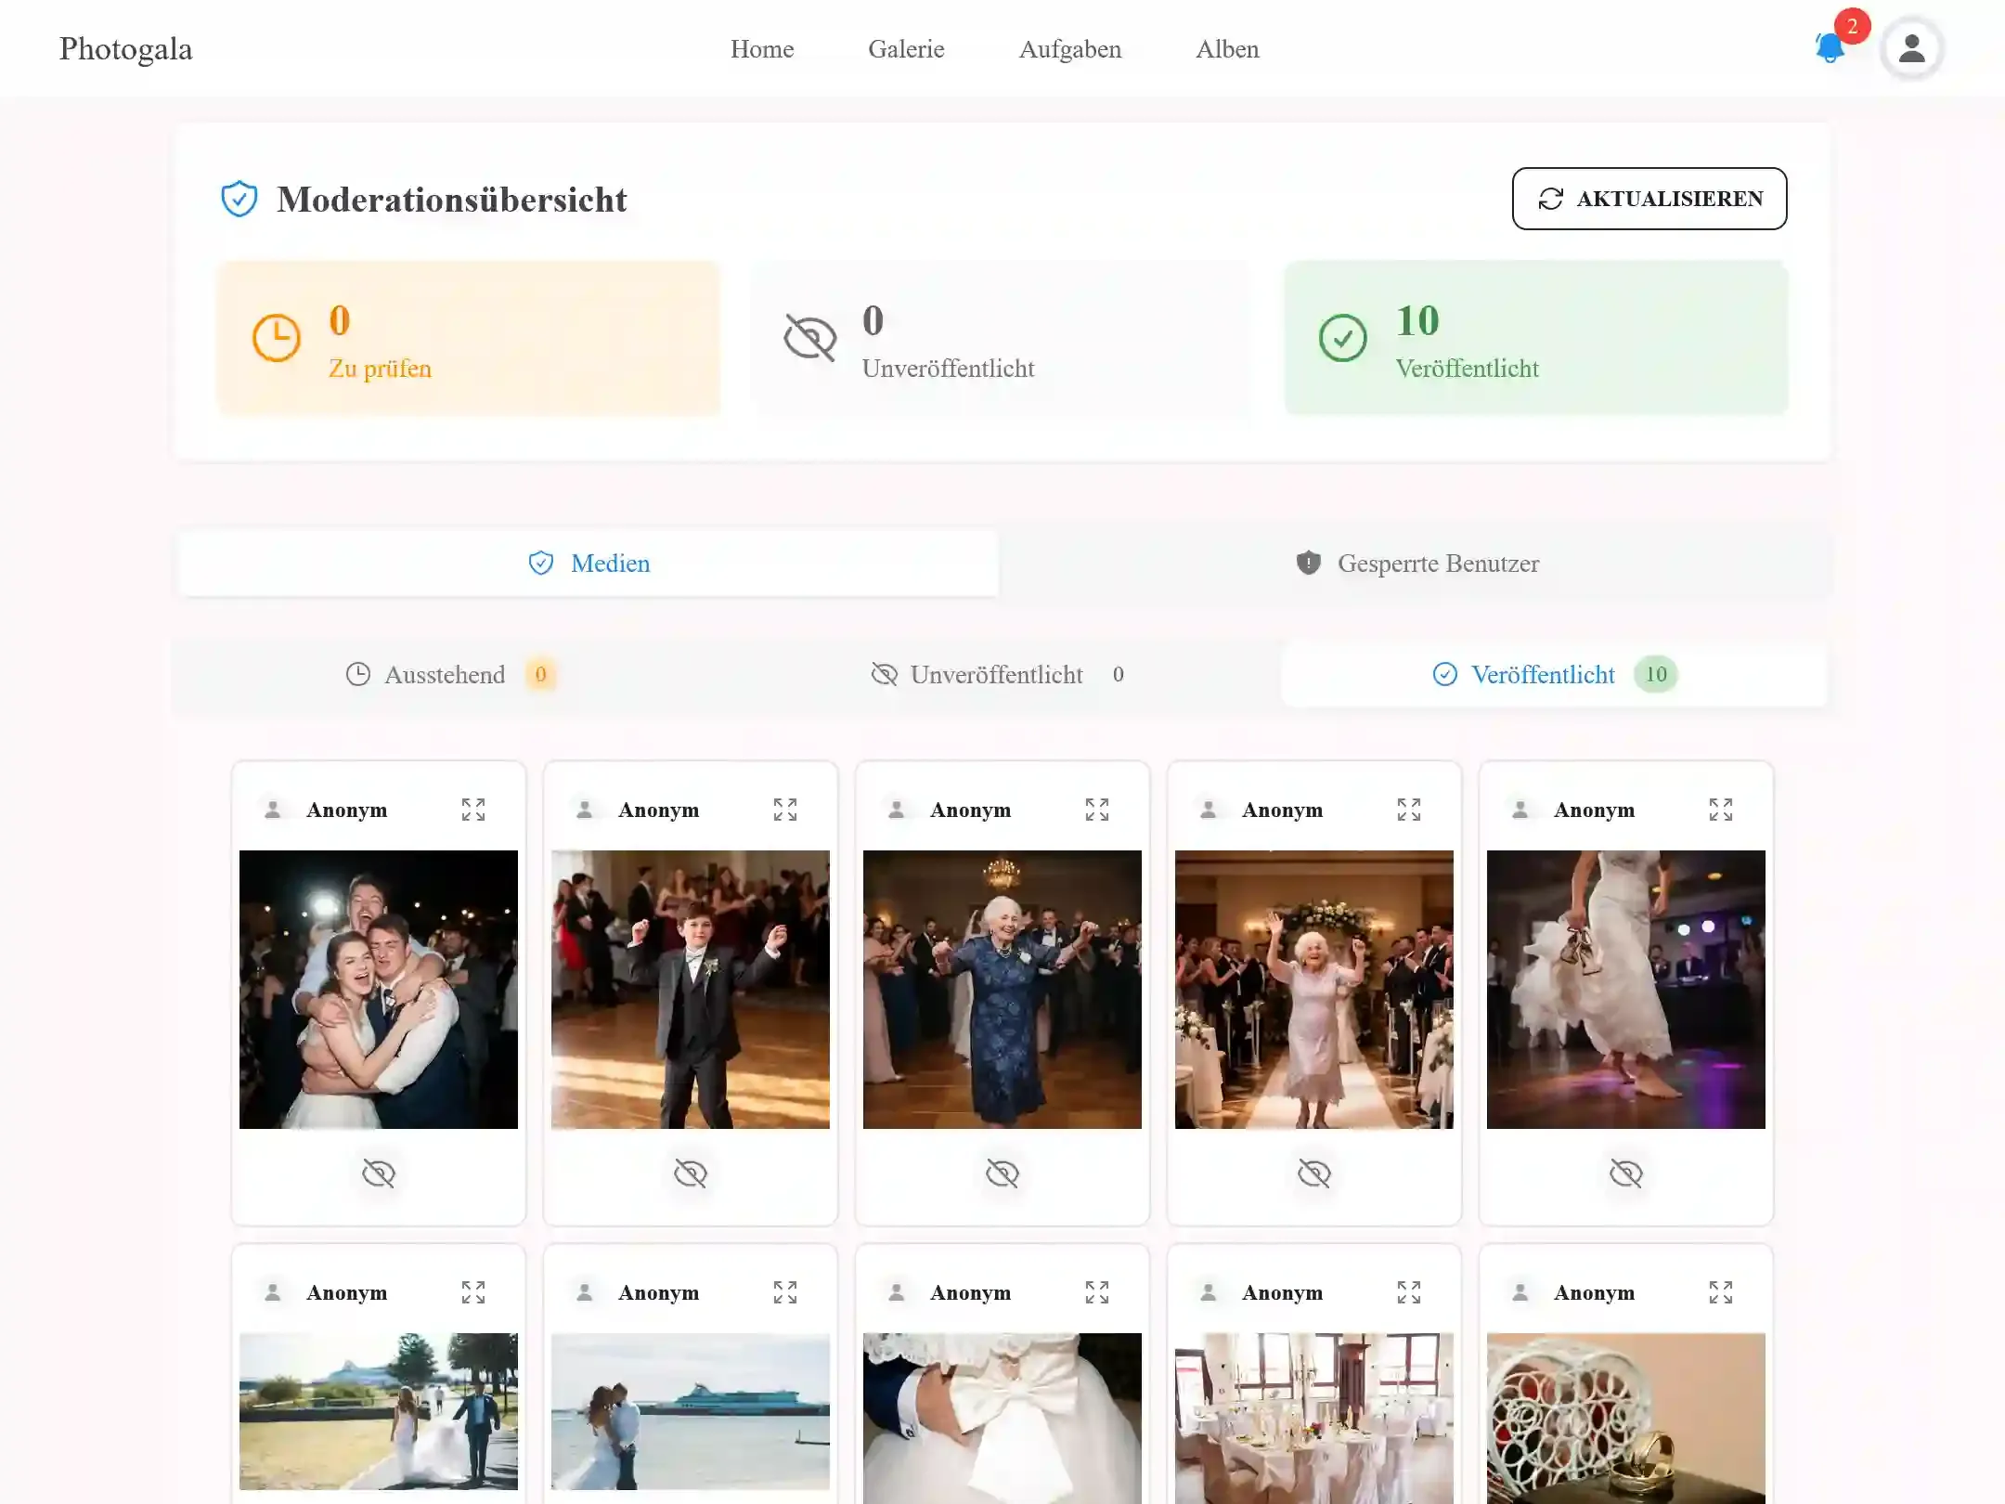The image size is (2005, 1504).
Task: Click the moderation shield icon next to Moderationsübersicht
Action: point(239,198)
